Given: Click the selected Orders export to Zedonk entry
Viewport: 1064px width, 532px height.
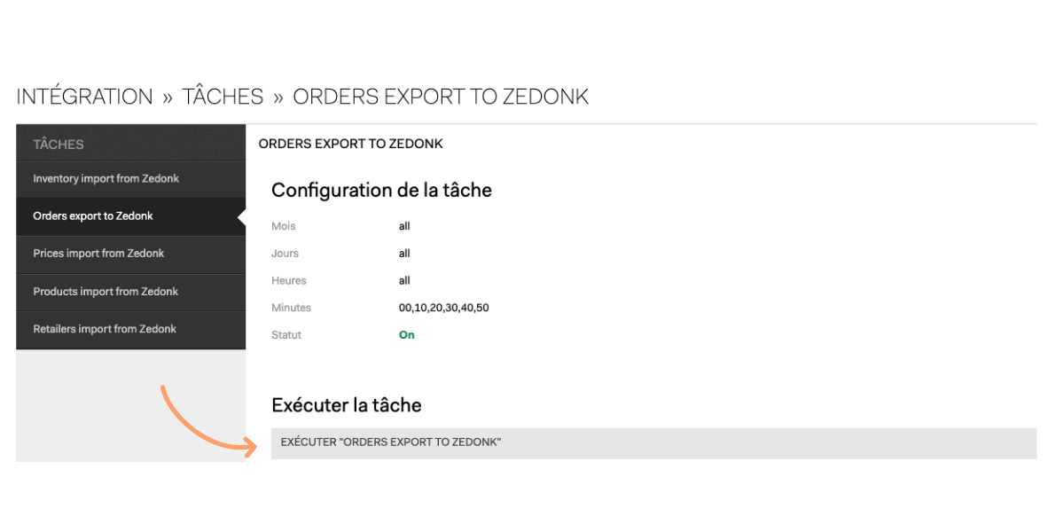Looking at the screenshot, I should 93,215.
